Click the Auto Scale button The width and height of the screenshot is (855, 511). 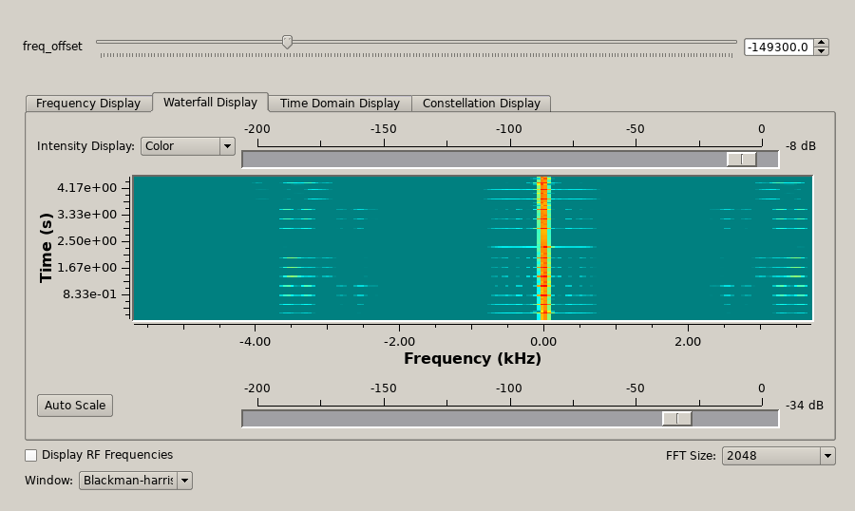pyautogui.click(x=75, y=406)
